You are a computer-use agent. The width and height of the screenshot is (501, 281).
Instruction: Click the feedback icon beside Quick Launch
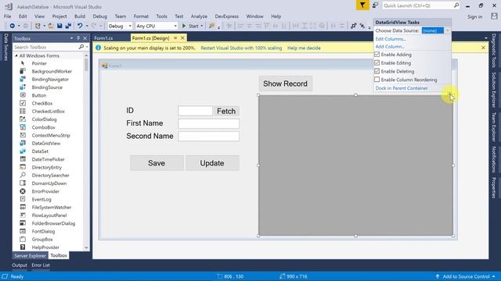coord(376,5)
